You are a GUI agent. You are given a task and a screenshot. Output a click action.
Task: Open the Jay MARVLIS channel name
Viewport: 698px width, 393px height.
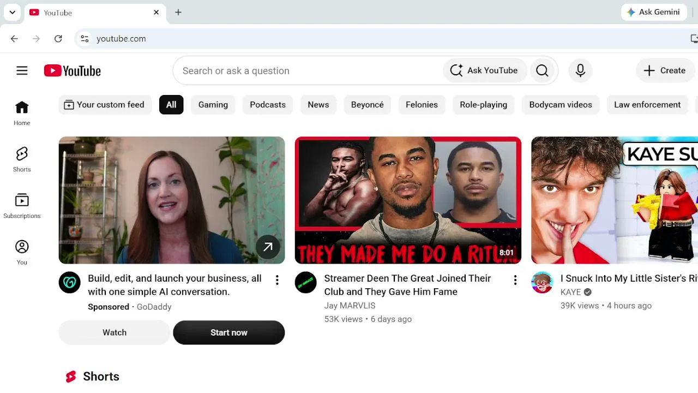click(x=350, y=306)
